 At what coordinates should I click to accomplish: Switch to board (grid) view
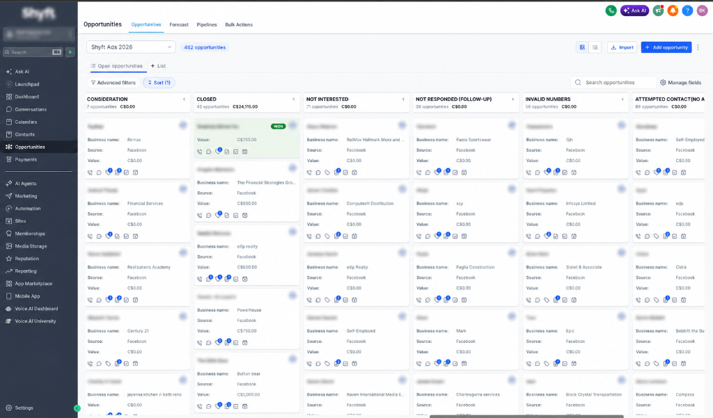coord(582,47)
